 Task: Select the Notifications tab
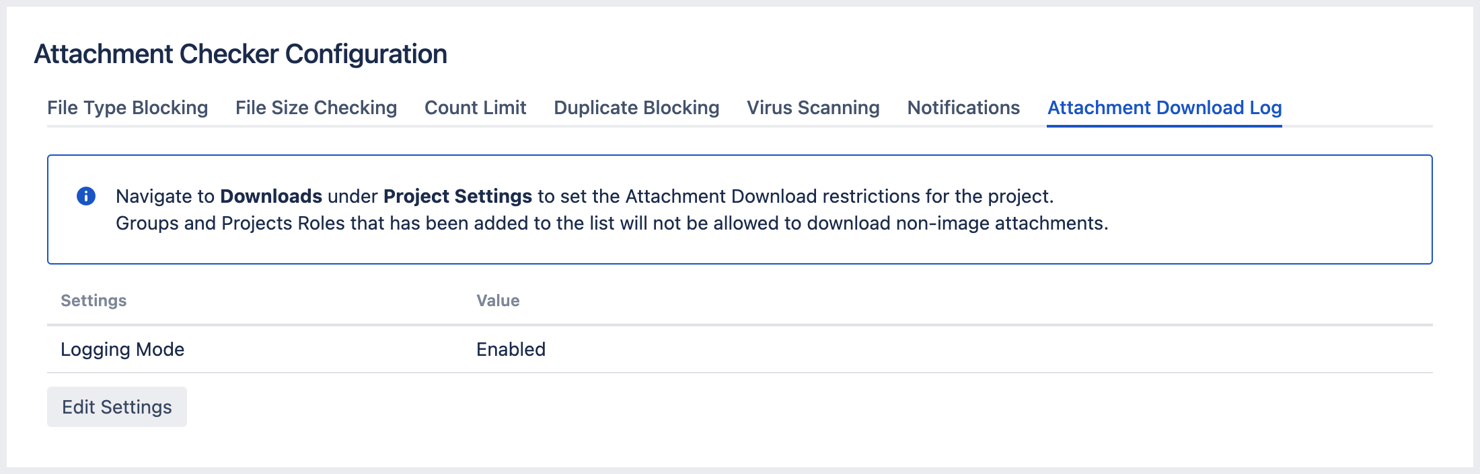[963, 107]
